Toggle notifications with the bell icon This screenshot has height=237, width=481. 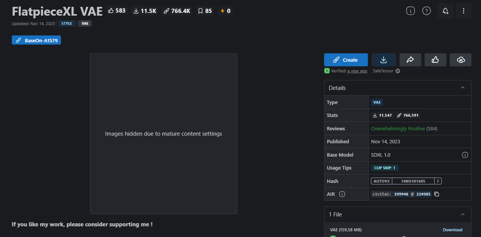point(445,11)
